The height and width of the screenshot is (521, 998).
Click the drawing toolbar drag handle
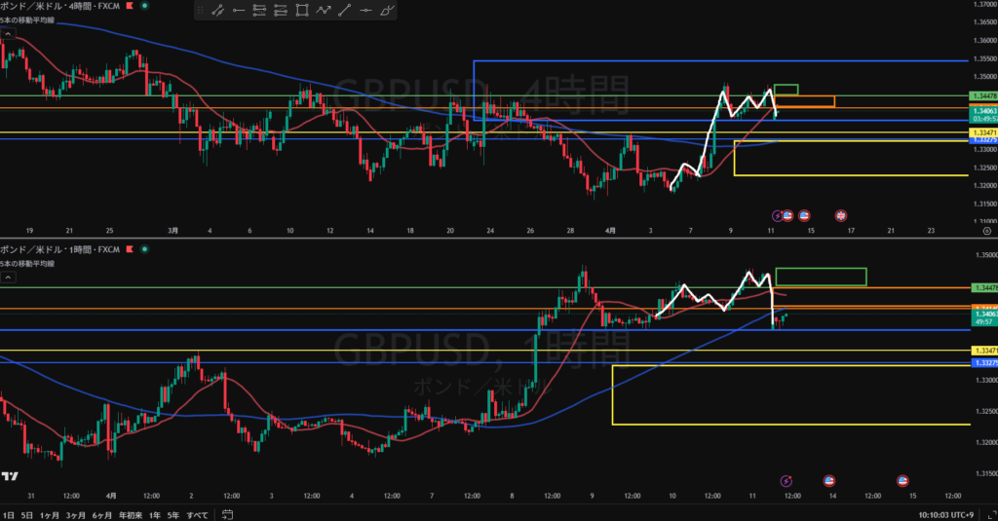[x=199, y=12]
